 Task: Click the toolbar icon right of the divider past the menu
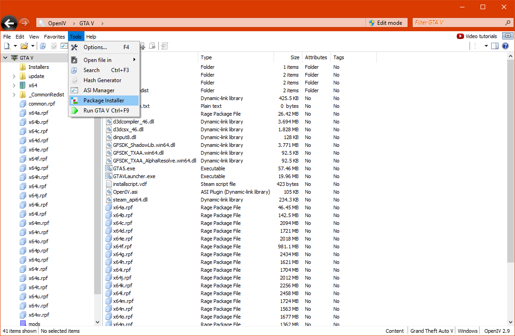pos(164,46)
